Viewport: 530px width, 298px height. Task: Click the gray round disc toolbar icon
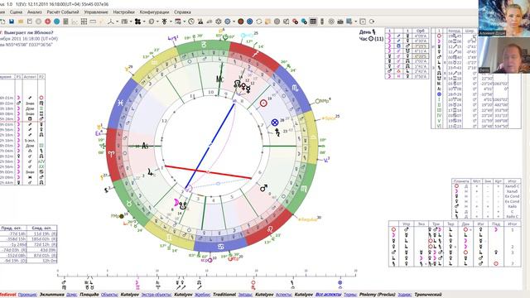click(277, 22)
